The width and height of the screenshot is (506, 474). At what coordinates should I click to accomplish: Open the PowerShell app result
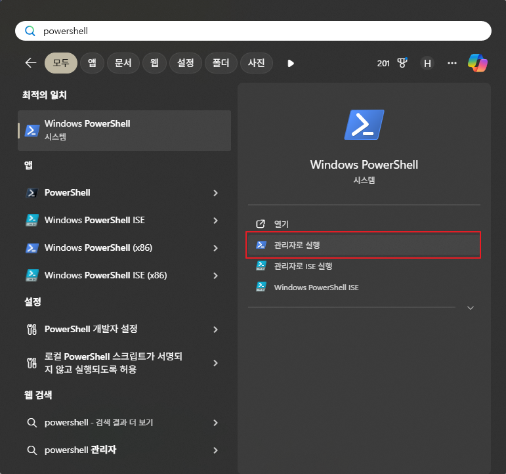(124, 193)
